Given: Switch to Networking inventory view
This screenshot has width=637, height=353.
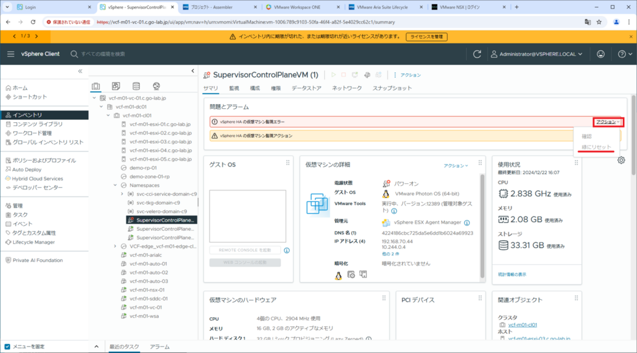Looking at the screenshot, I should tap(156, 86).
